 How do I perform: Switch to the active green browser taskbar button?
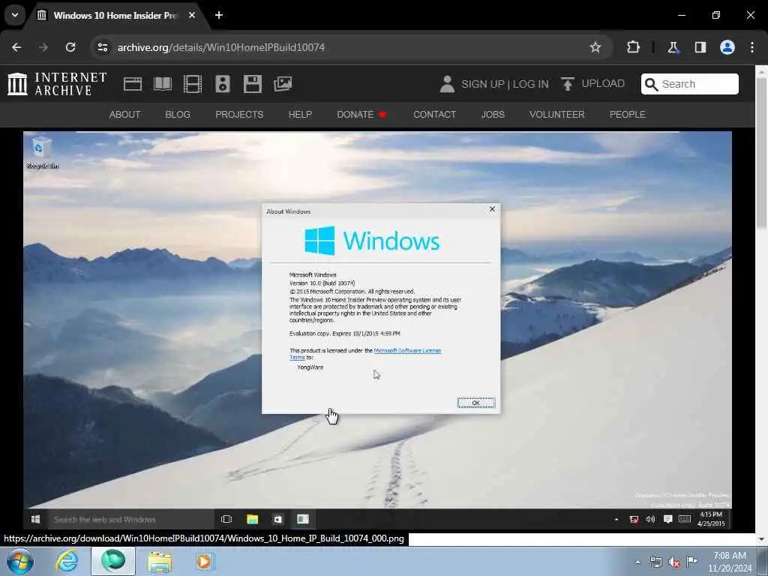click(113, 561)
